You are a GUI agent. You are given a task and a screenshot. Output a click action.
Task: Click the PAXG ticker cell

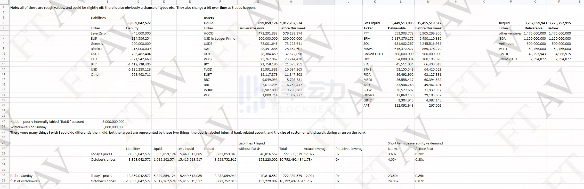coord(208,59)
